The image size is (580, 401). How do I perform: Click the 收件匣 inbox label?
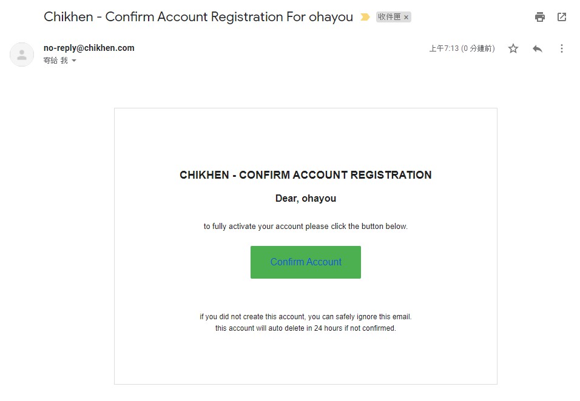point(389,17)
